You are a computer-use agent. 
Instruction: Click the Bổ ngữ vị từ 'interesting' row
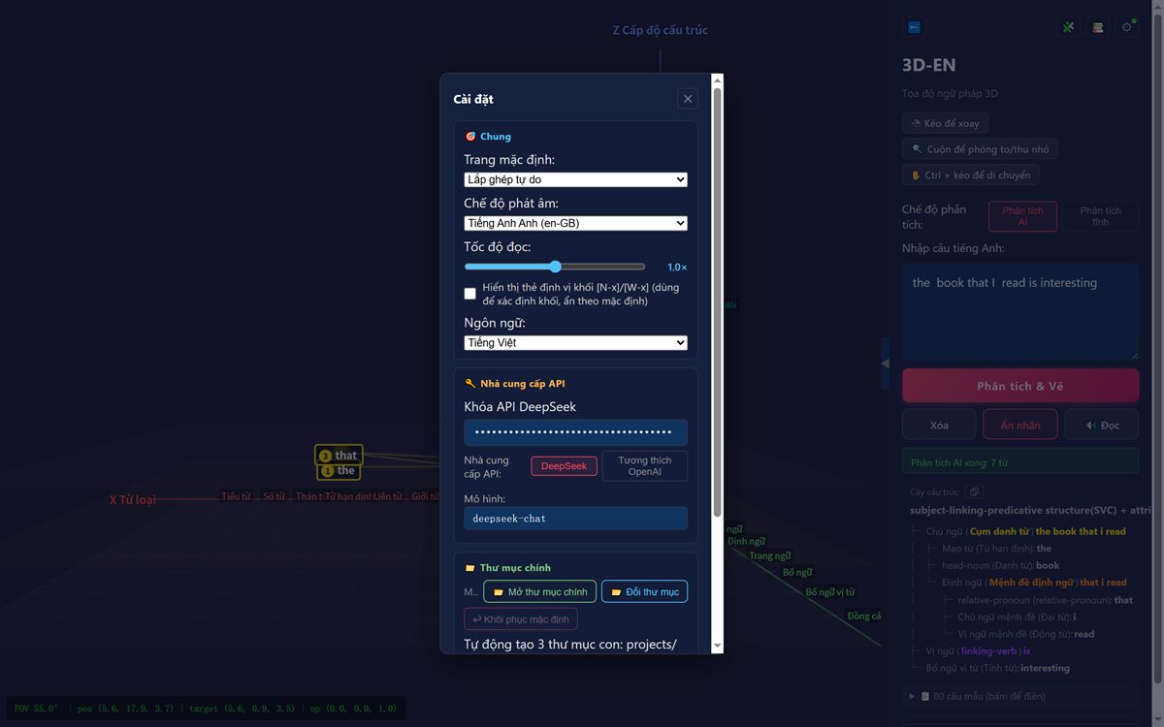coord(997,668)
